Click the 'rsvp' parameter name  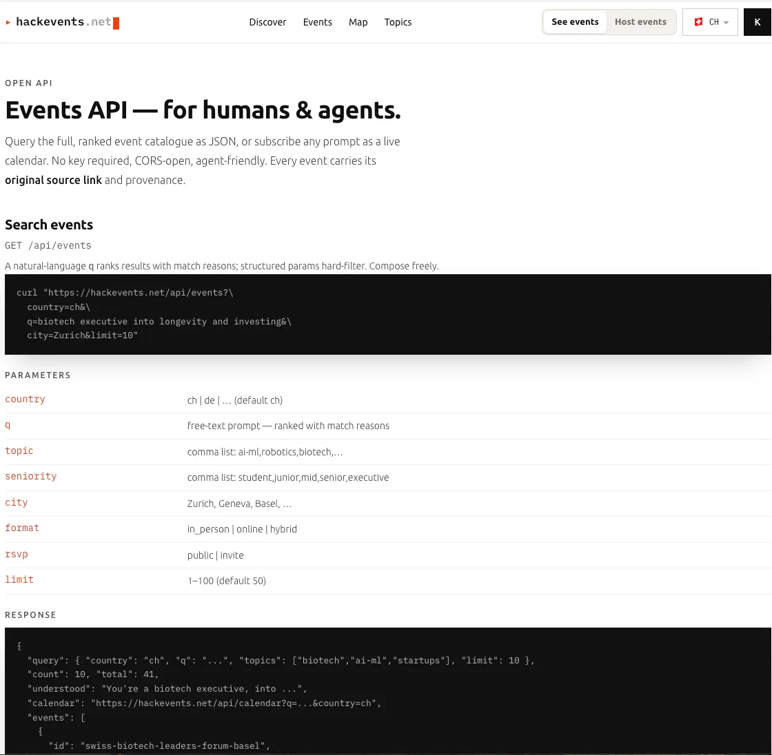tap(17, 554)
